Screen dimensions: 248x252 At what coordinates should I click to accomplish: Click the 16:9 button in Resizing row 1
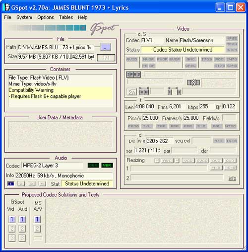tap(230, 168)
